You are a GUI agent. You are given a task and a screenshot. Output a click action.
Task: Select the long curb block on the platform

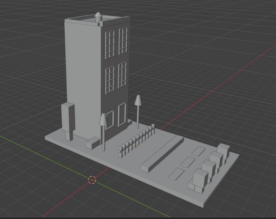162,153
